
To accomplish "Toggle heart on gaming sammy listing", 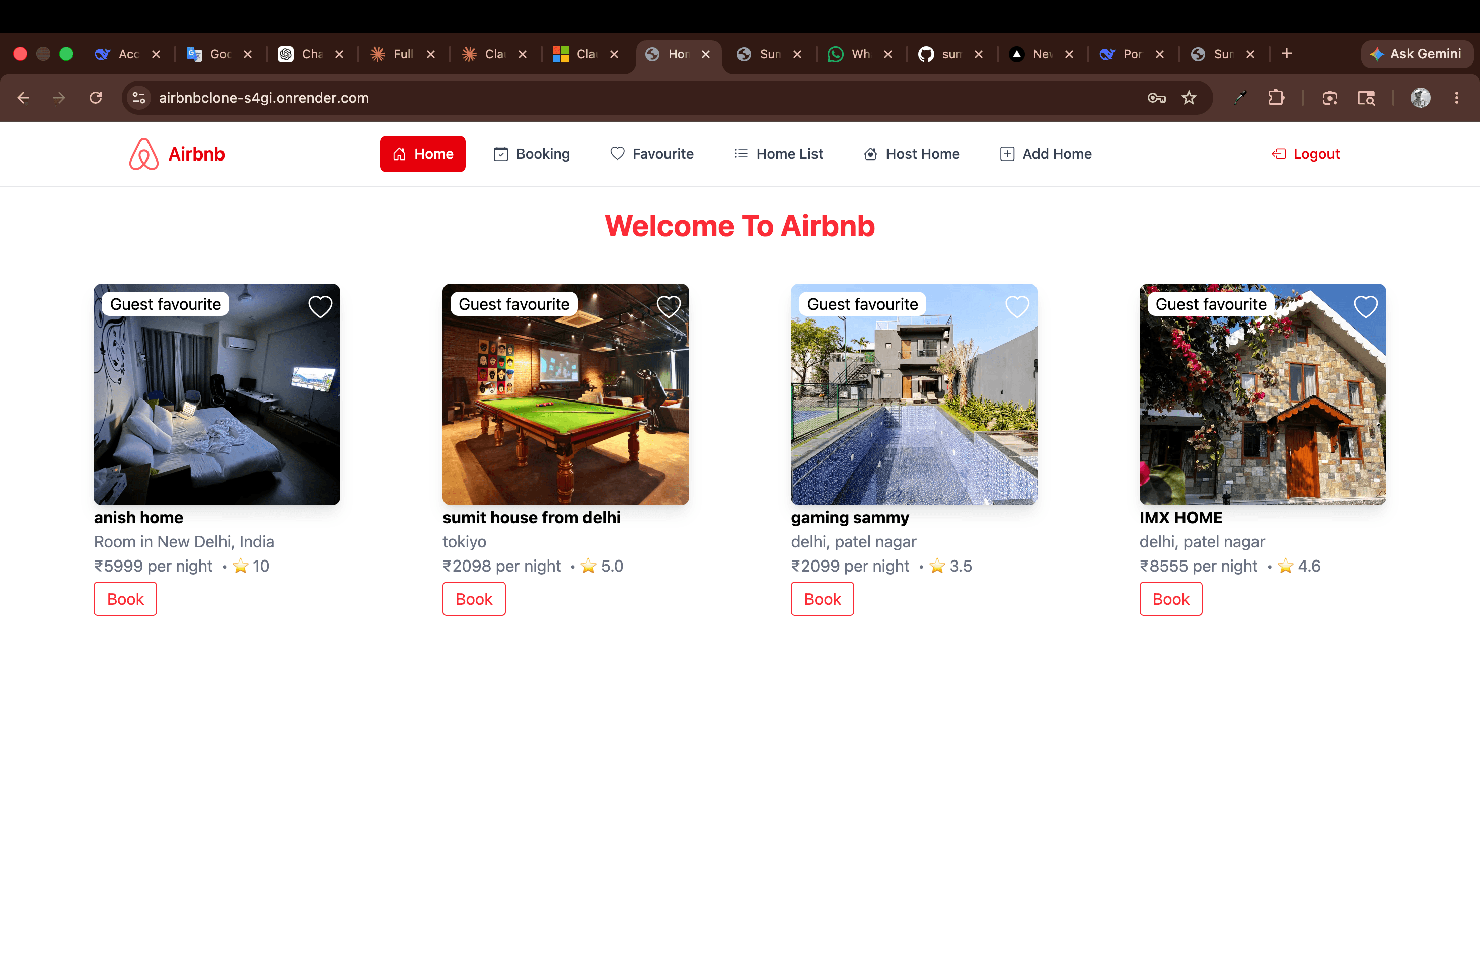I will click(1017, 306).
